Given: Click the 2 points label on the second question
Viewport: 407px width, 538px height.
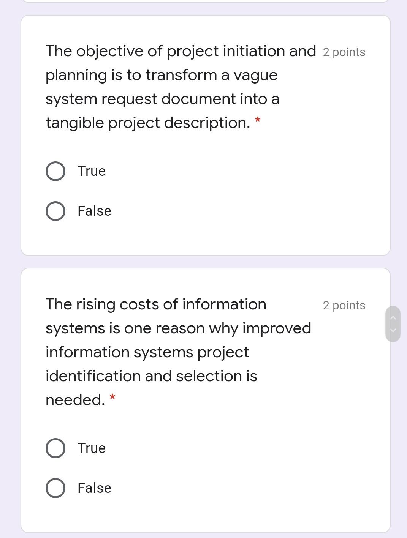Looking at the screenshot, I should 344,305.
